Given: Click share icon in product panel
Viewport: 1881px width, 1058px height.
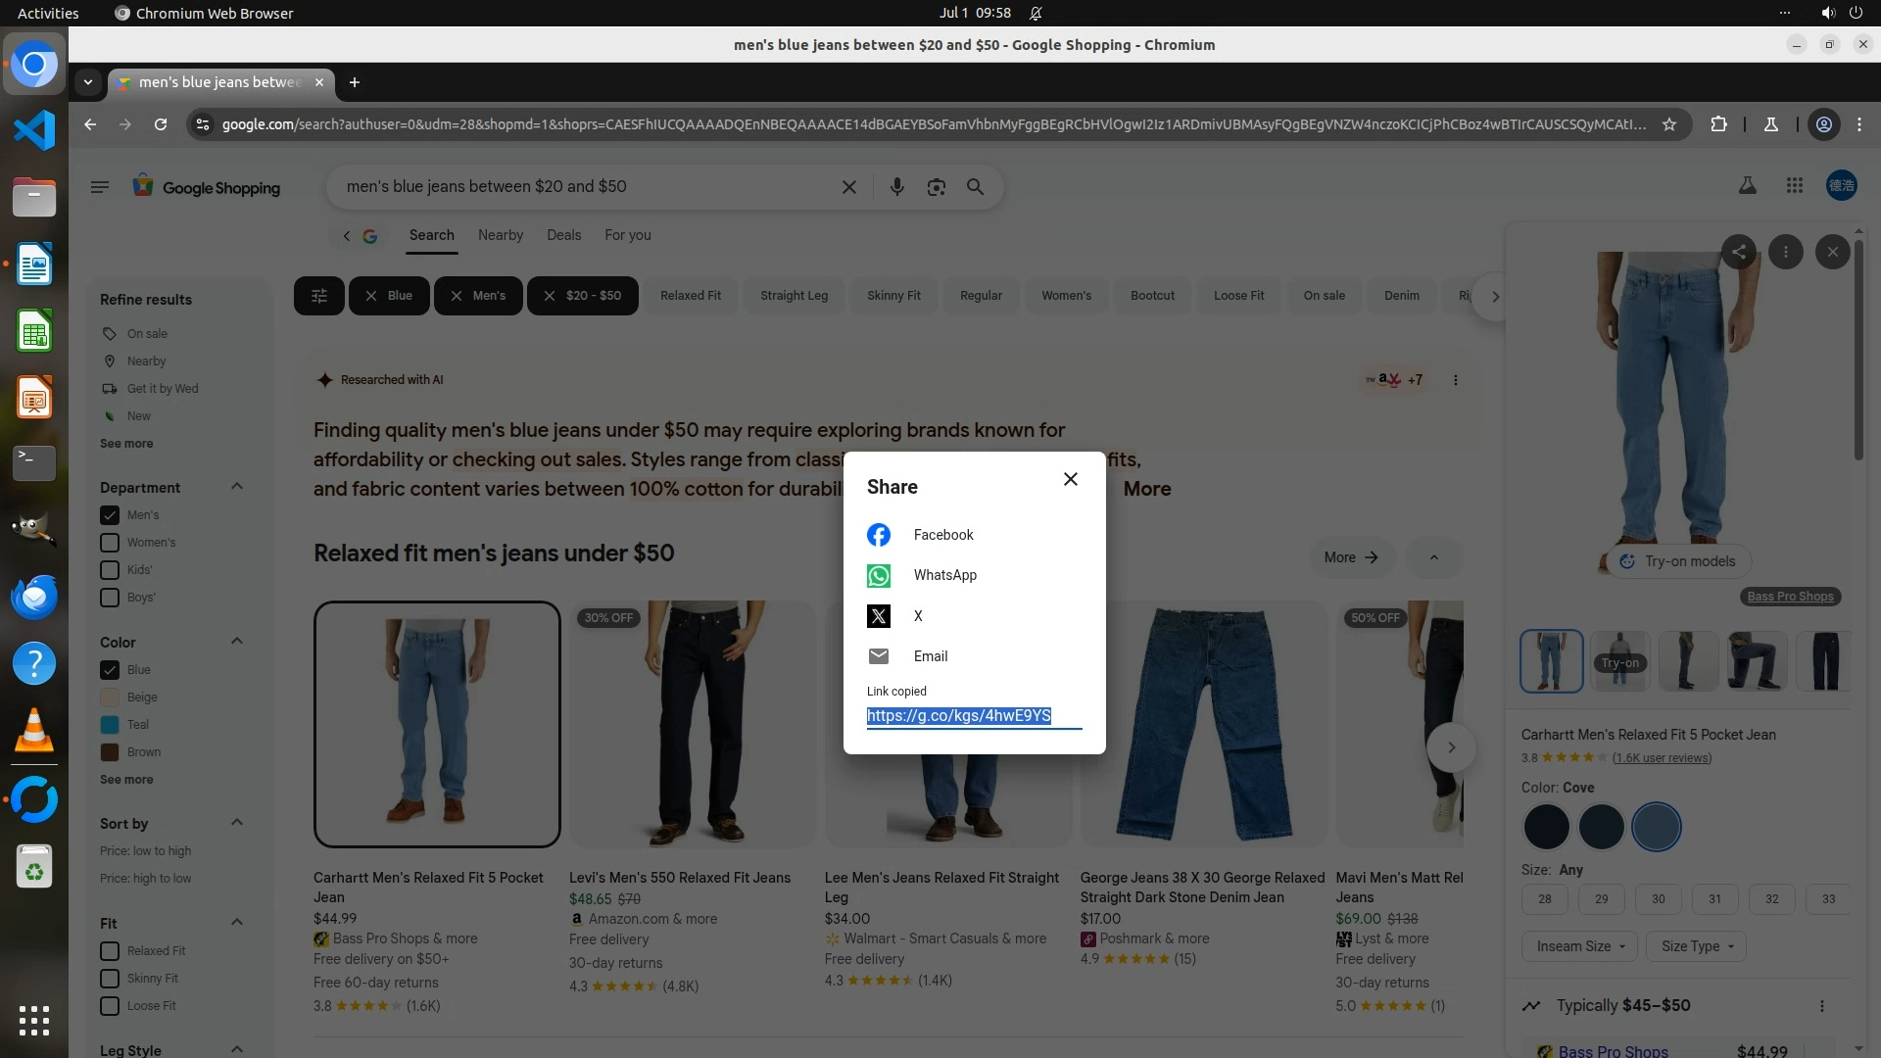Looking at the screenshot, I should click(x=1739, y=252).
